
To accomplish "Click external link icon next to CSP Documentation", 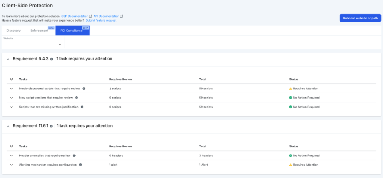I will tap(91, 16).
